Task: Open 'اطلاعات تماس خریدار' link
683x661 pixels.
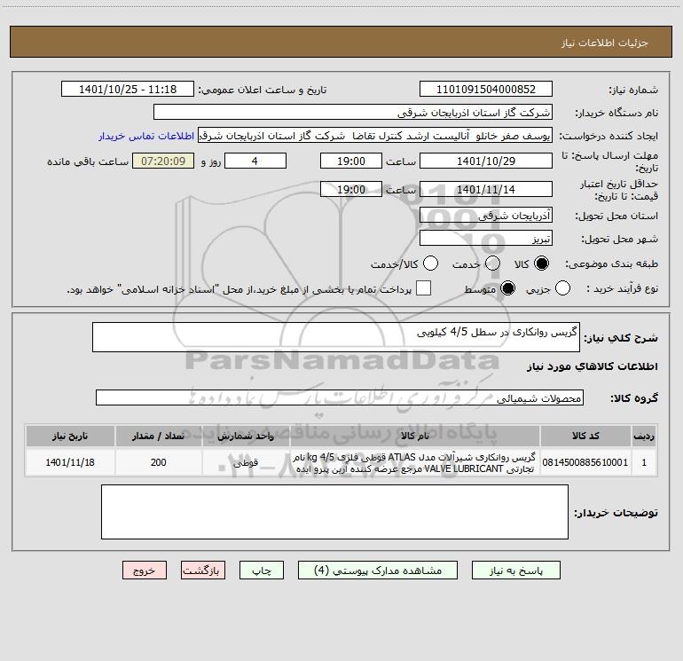Action: coord(146,136)
